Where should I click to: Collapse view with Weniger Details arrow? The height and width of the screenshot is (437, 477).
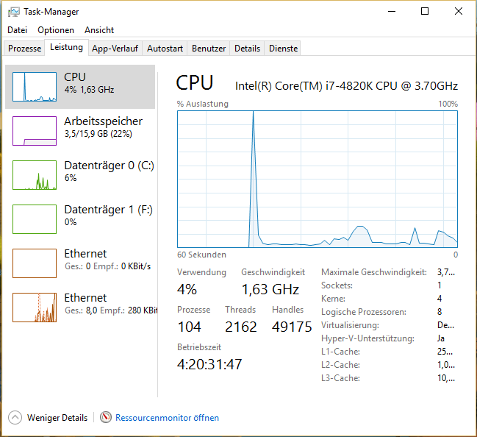point(15,418)
